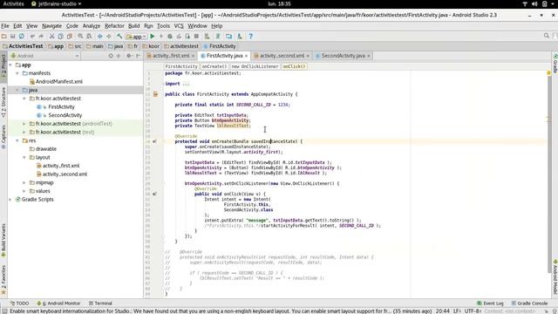Image resolution: width=558 pixels, height=314 pixels.
Task: Open jetbrains-studio app menu in top bar
Action: pos(56,3)
